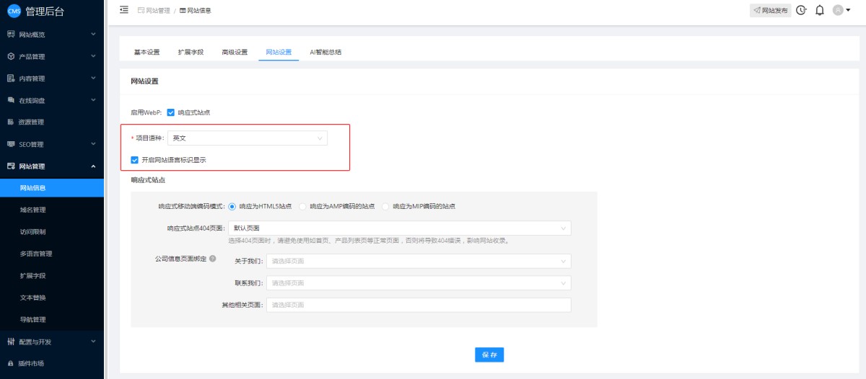Collapse the sidebar with the menu-fold icon
This screenshot has height=379, width=866.
point(123,10)
